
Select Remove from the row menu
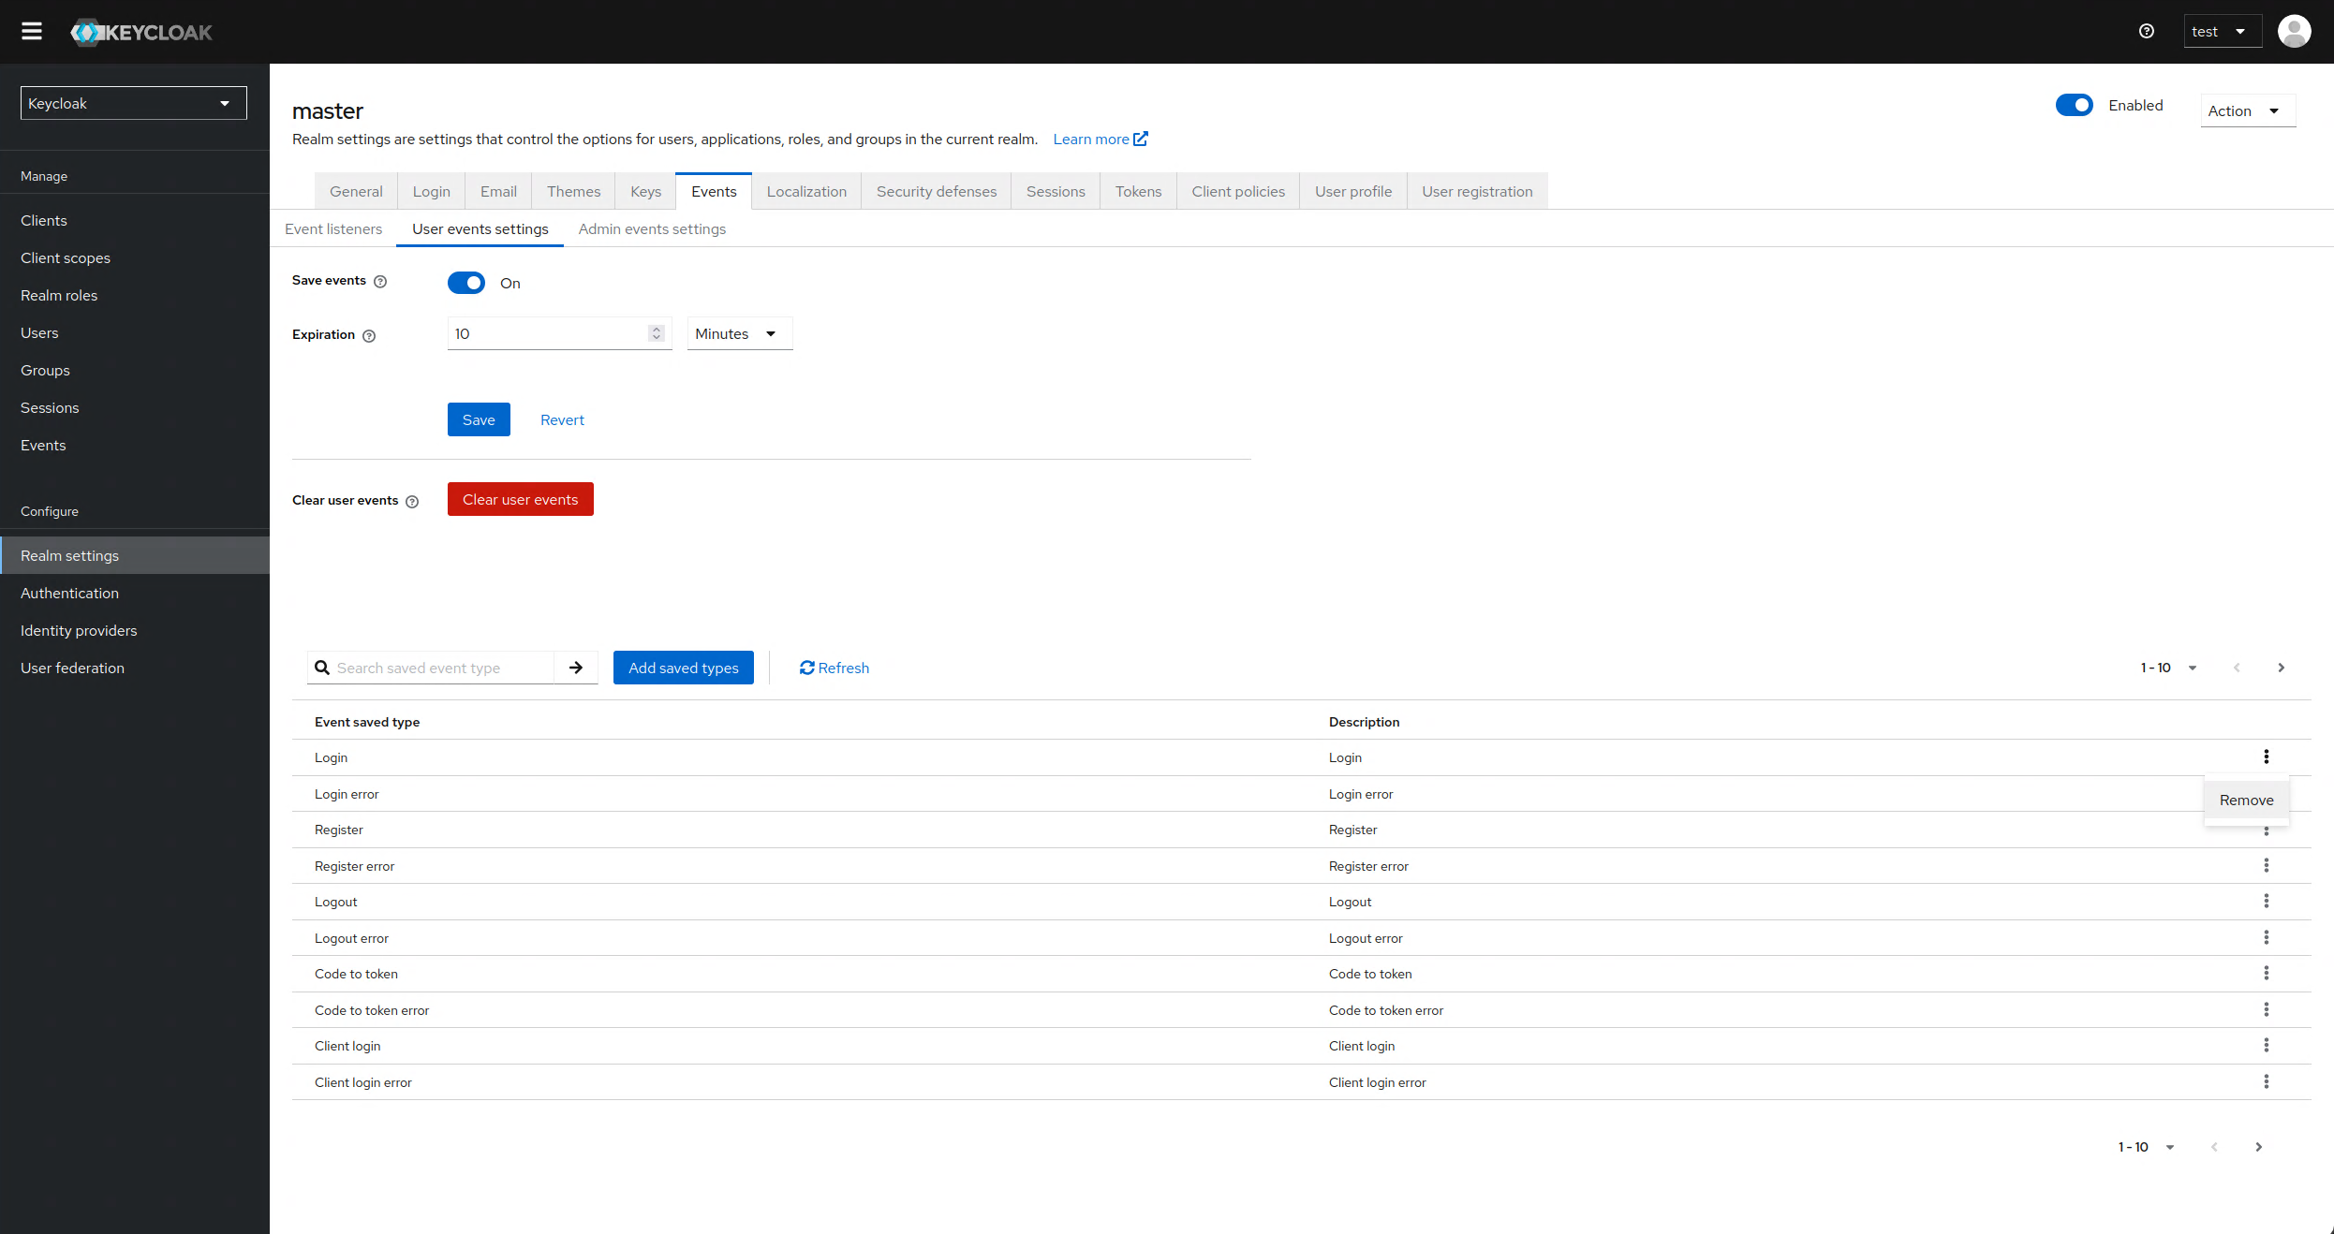[x=2246, y=801]
